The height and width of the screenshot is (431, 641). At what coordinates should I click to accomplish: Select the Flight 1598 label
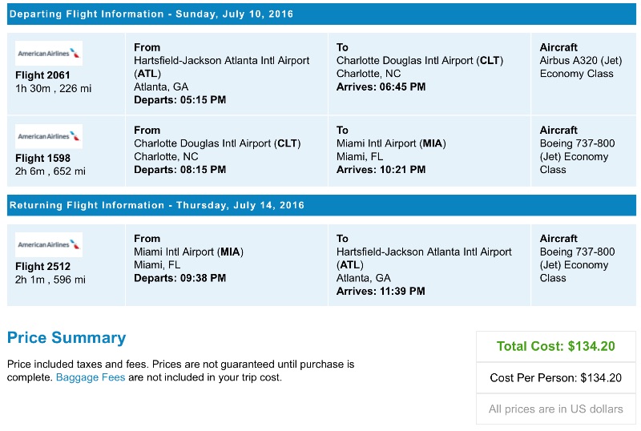point(42,158)
